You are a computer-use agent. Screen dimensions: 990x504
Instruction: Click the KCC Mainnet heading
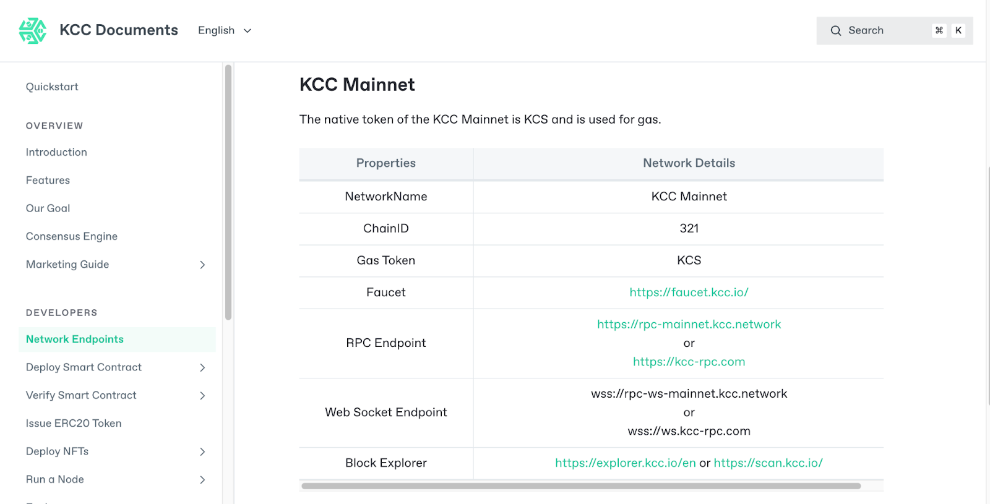pyautogui.click(x=357, y=85)
